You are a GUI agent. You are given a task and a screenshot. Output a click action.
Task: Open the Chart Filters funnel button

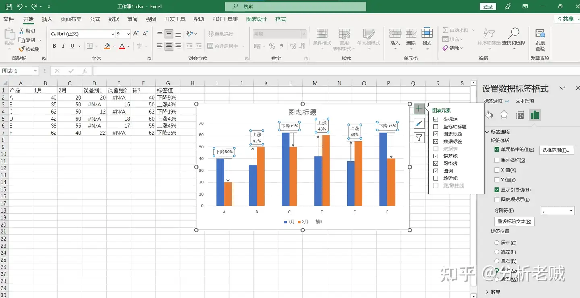tap(419, 138)
